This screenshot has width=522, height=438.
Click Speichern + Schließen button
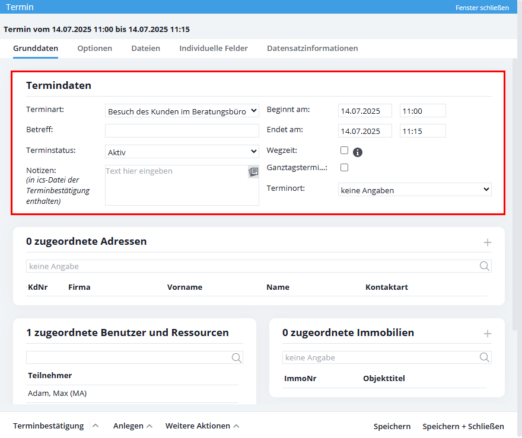(x=463, y=426)
